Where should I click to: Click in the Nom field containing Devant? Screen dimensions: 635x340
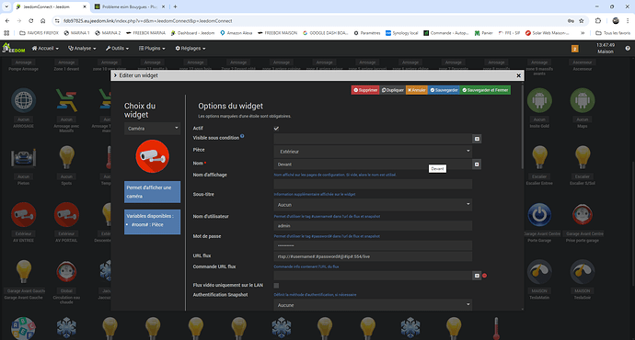(x=373, y=164)
